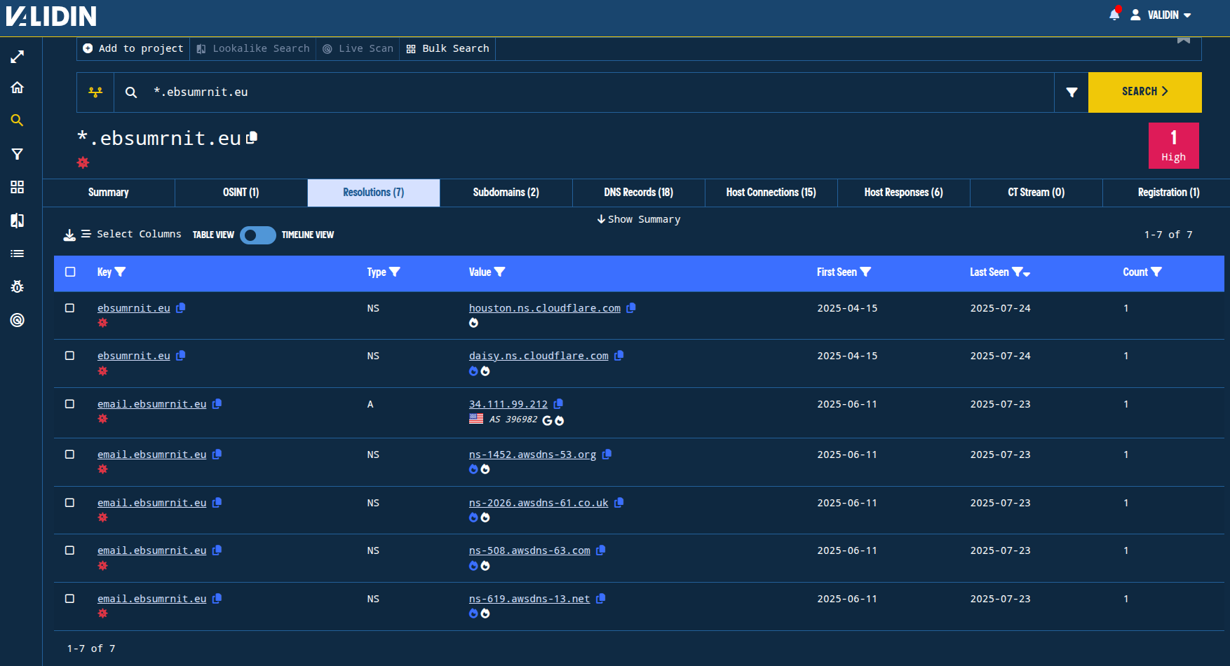Check the ns-2026.awsdns-61.co.uk row checkbox
The height and width of the screenshot is (666, 1230).
coord(69,503)
